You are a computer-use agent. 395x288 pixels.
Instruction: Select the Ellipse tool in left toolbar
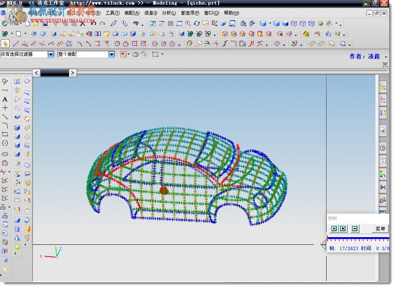click(x=5, y=154)
